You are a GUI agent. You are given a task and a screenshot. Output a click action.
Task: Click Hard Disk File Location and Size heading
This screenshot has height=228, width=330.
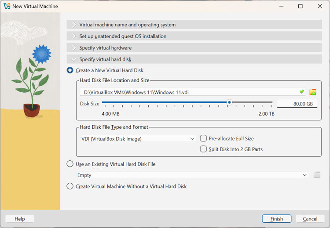tap(114, 80)
